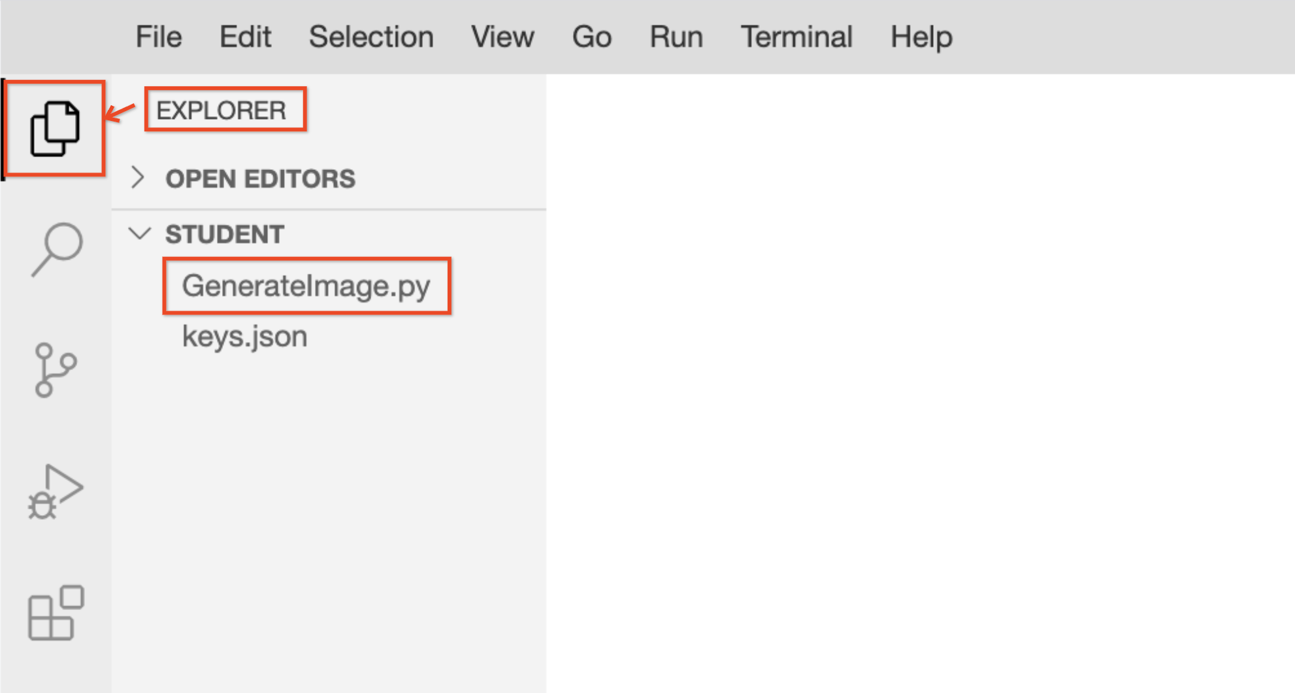The height and width of the screenshot is (693, 1295).
Task: Collapse the STUDENT folder chevron
Action: tap(140, 233)
